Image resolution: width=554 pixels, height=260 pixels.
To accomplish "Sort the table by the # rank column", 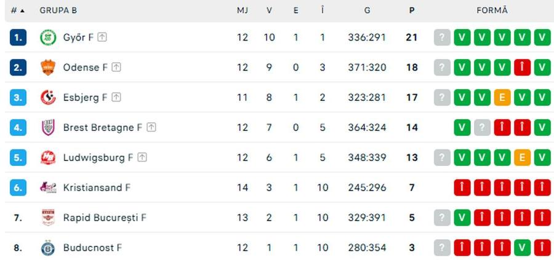I will point(18,10).
